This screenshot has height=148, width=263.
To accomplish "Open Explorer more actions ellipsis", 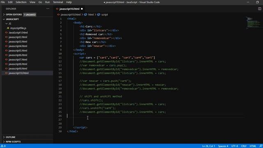I will pos(48,9).
